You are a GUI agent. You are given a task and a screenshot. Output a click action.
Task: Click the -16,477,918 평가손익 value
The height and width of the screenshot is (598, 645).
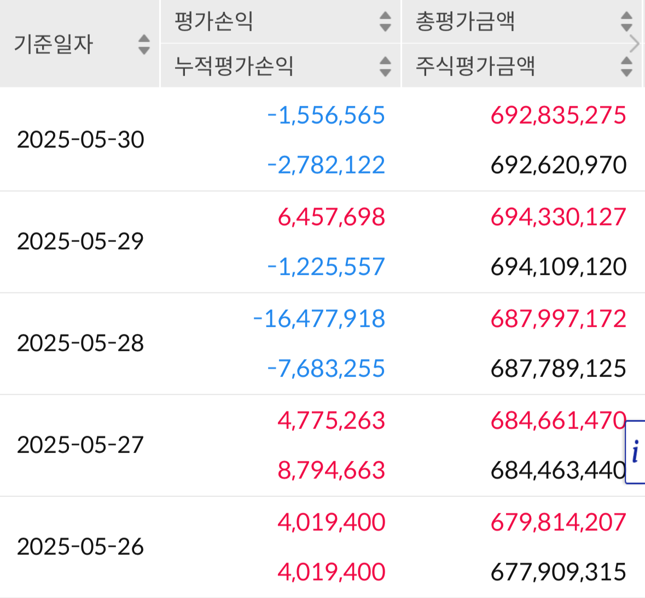319,319
